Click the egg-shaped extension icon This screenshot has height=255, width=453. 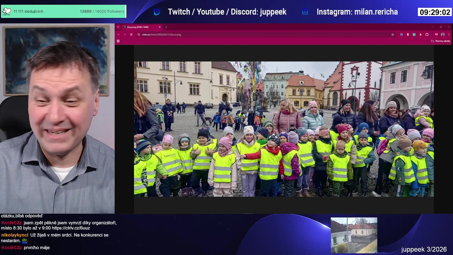pyautogui.click(x=408, y=34)
